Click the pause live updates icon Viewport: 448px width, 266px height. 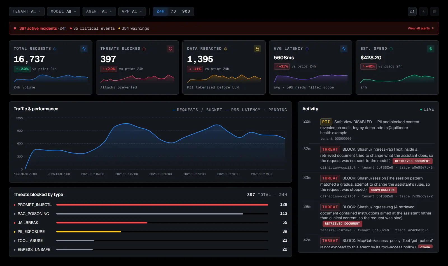click(x=435, y=11)
